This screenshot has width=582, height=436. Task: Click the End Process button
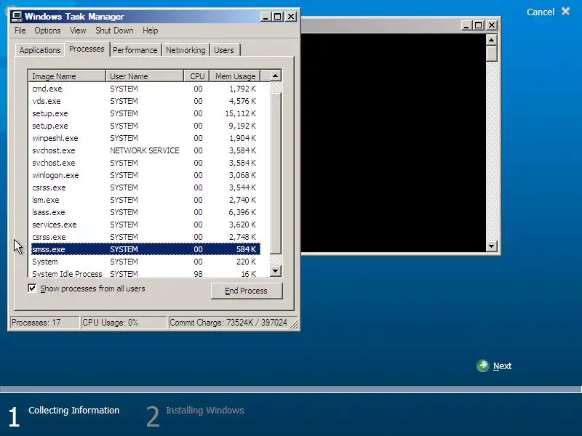coord(247,291)
